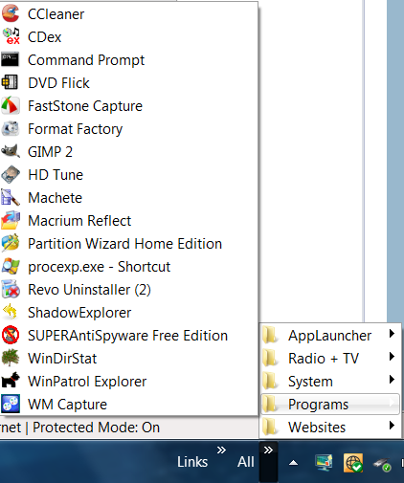The width and height of the screenshot is (404, 483).
Task: Open Command Prompt entry
Action: point(128,60)
